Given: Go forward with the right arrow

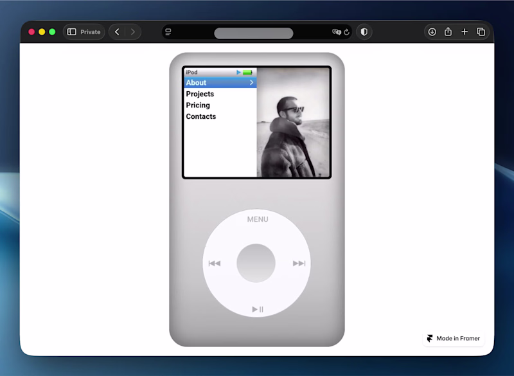Looking at the screenshot, I should point(133,31).
